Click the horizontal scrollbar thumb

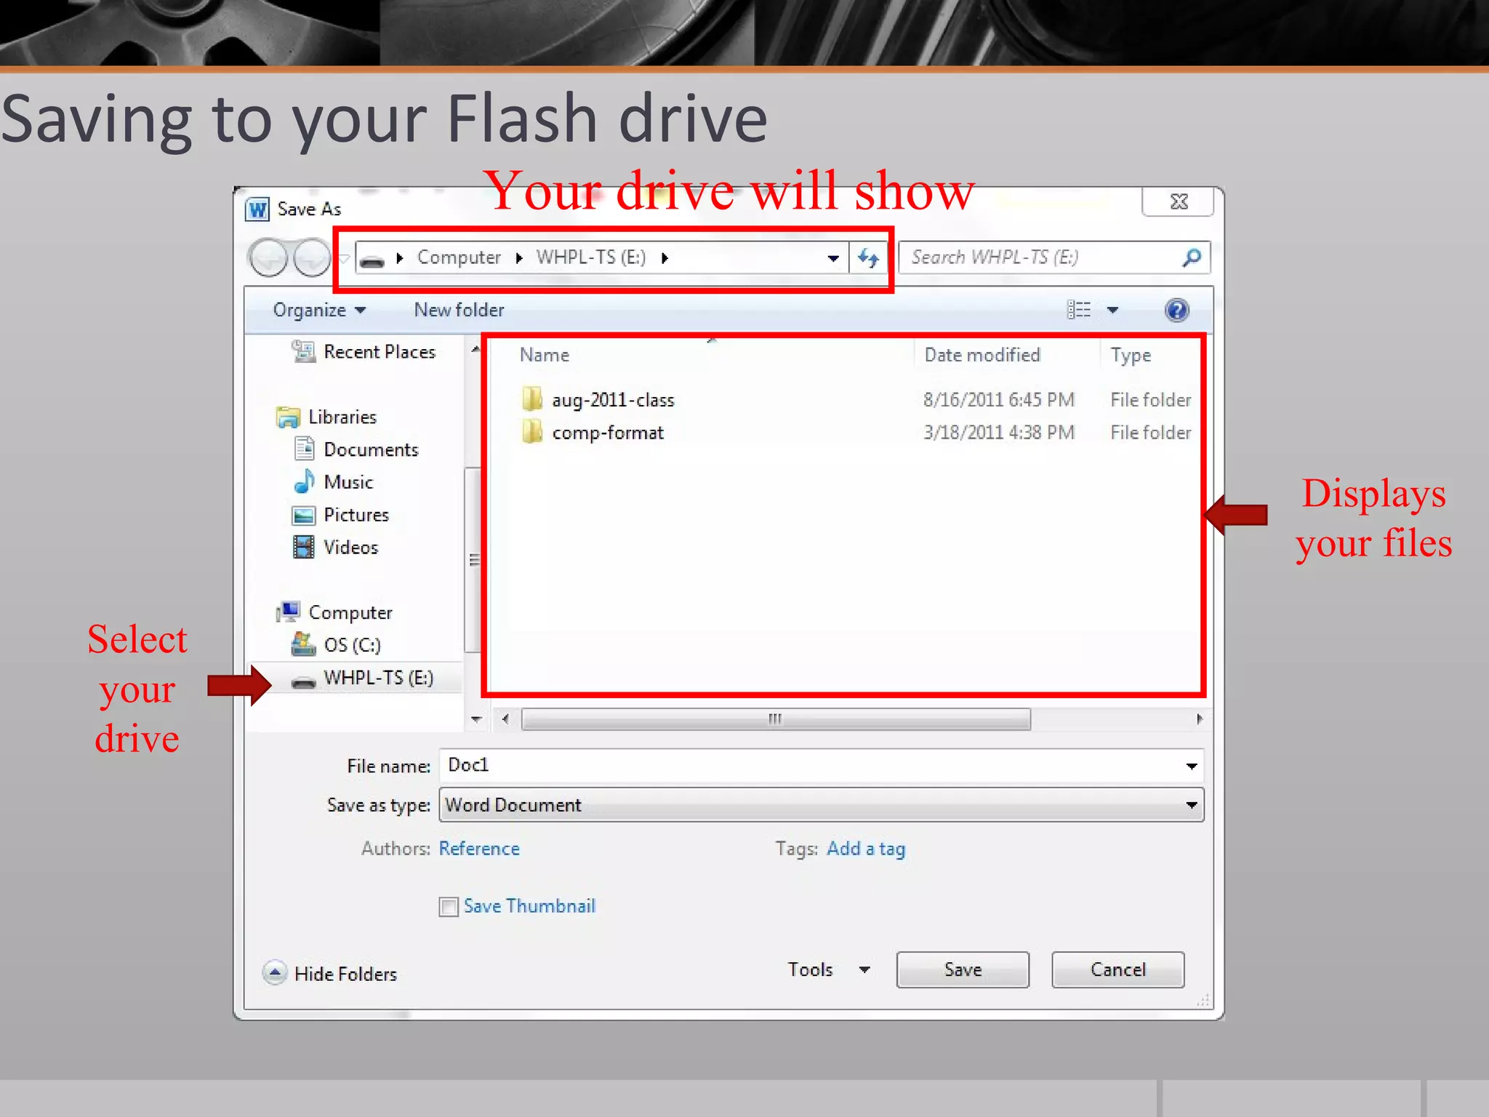pyautogui.click(x=776, y=719)
